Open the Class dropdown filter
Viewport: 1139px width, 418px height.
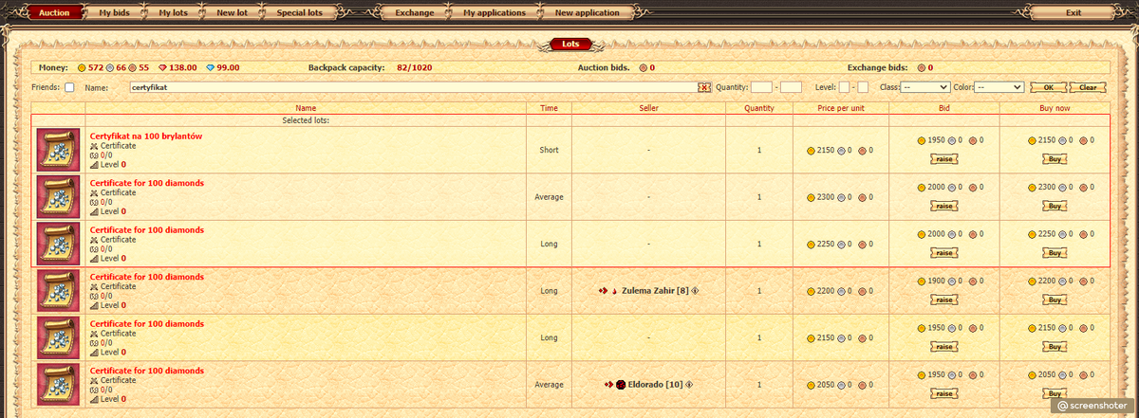(x=925, y=87)
